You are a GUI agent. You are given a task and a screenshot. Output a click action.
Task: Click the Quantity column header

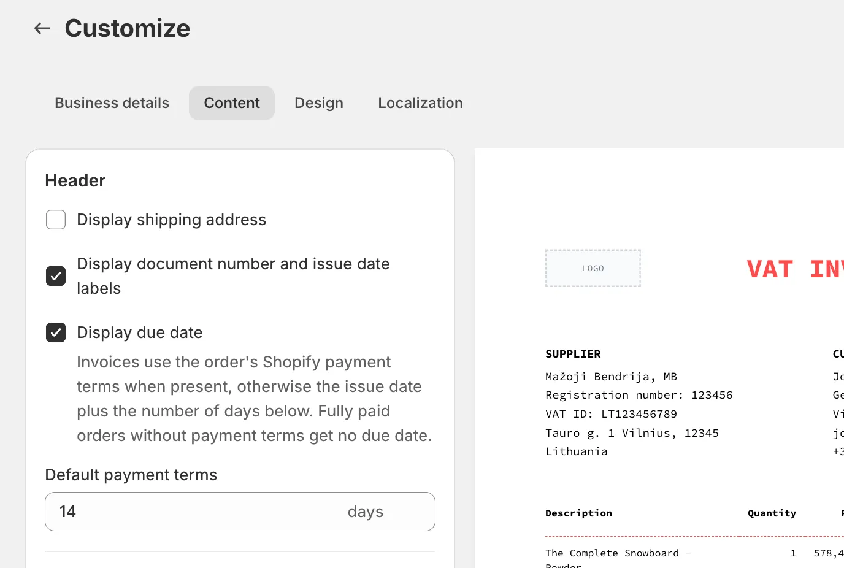click(x=772, y=513)
